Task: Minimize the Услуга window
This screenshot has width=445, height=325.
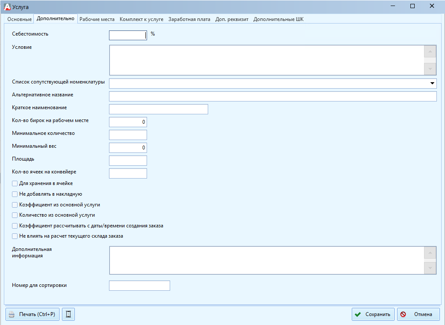Action: coord(393,6)
